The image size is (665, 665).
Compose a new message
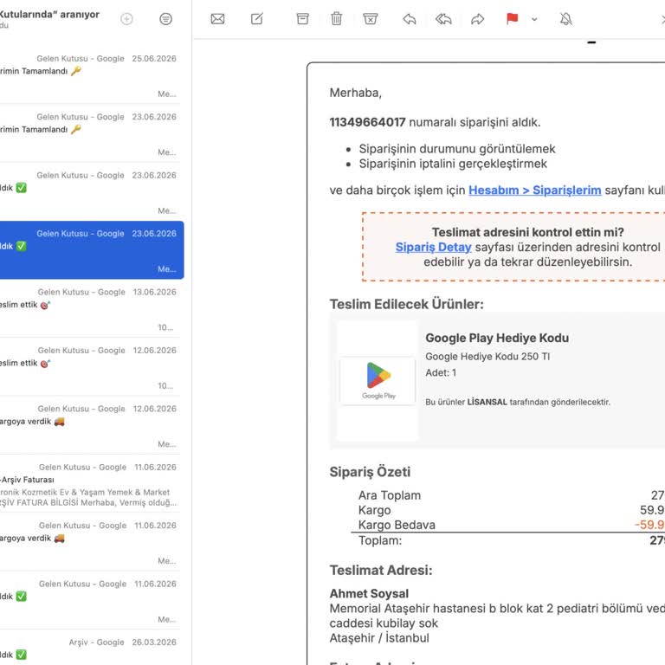[257, 19]
